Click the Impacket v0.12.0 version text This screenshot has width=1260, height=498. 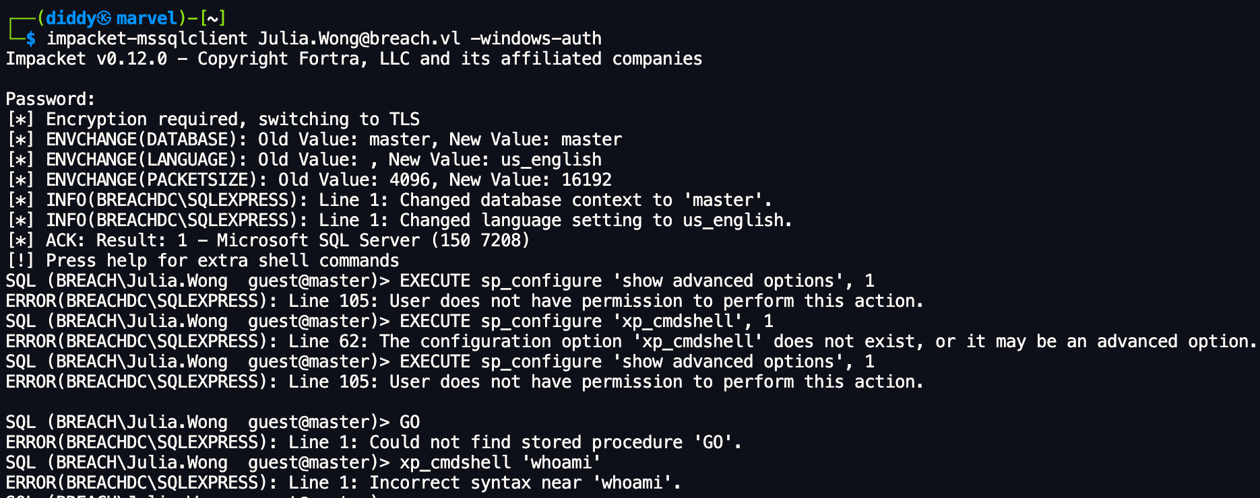pos(86,59)
